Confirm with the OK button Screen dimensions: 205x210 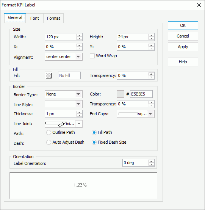[x=183, y=25]
